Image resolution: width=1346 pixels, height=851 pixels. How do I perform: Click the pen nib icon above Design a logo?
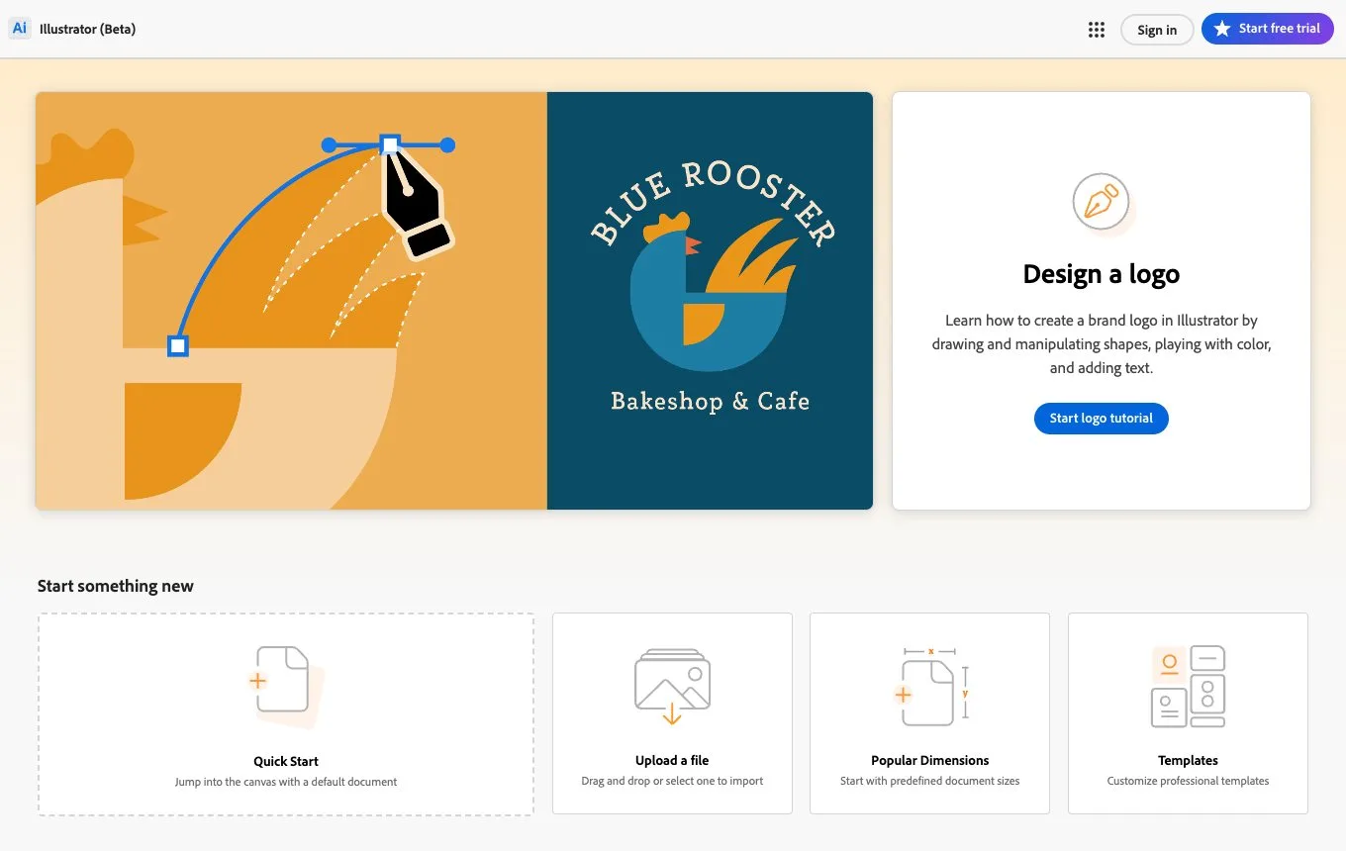1102,202
